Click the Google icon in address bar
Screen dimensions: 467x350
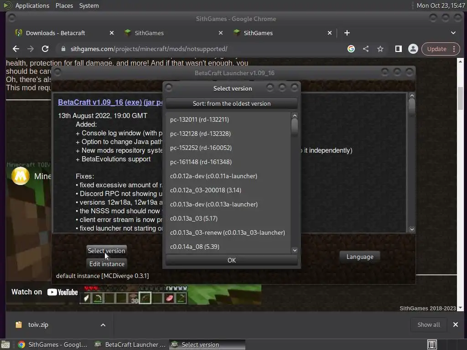[351, 49]
